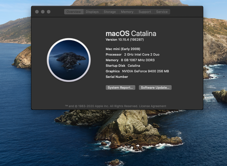Open the Support tab
The width and height of the screenshot is (227, 166).
coord(145,12)
